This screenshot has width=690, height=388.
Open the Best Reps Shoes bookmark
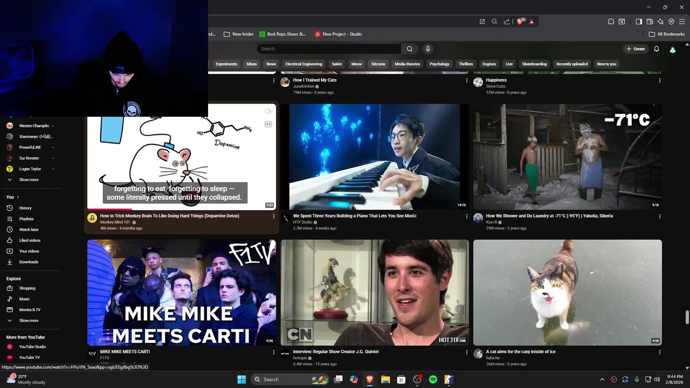(x=283, y=34)
